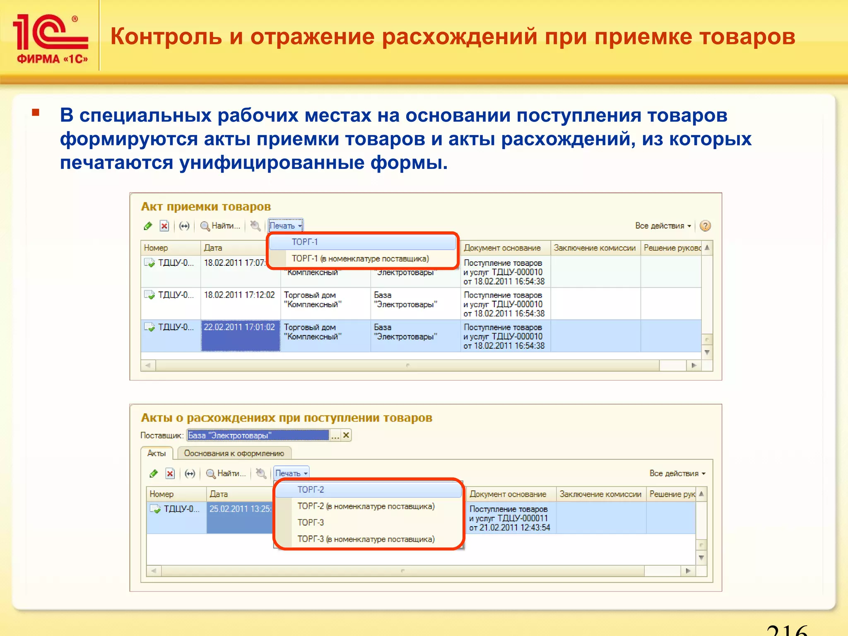Click lower table vertical scrollbar down arrow
The width and height of the screenshot is (848, 636).
(701, 557)
